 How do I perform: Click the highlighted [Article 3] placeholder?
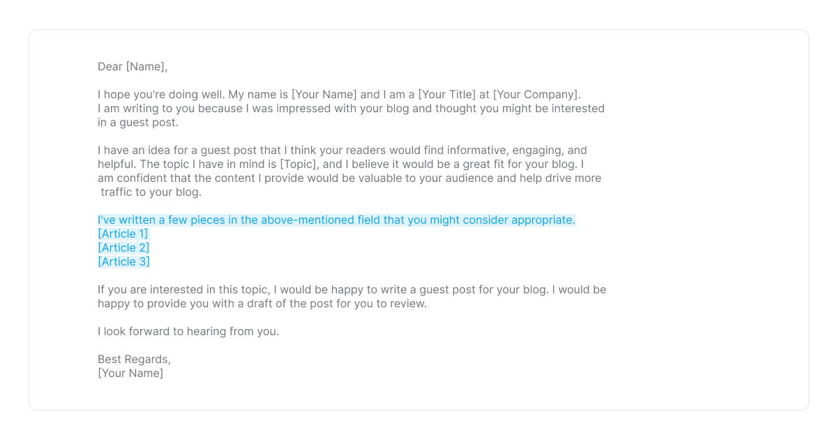tap(123, 262)
